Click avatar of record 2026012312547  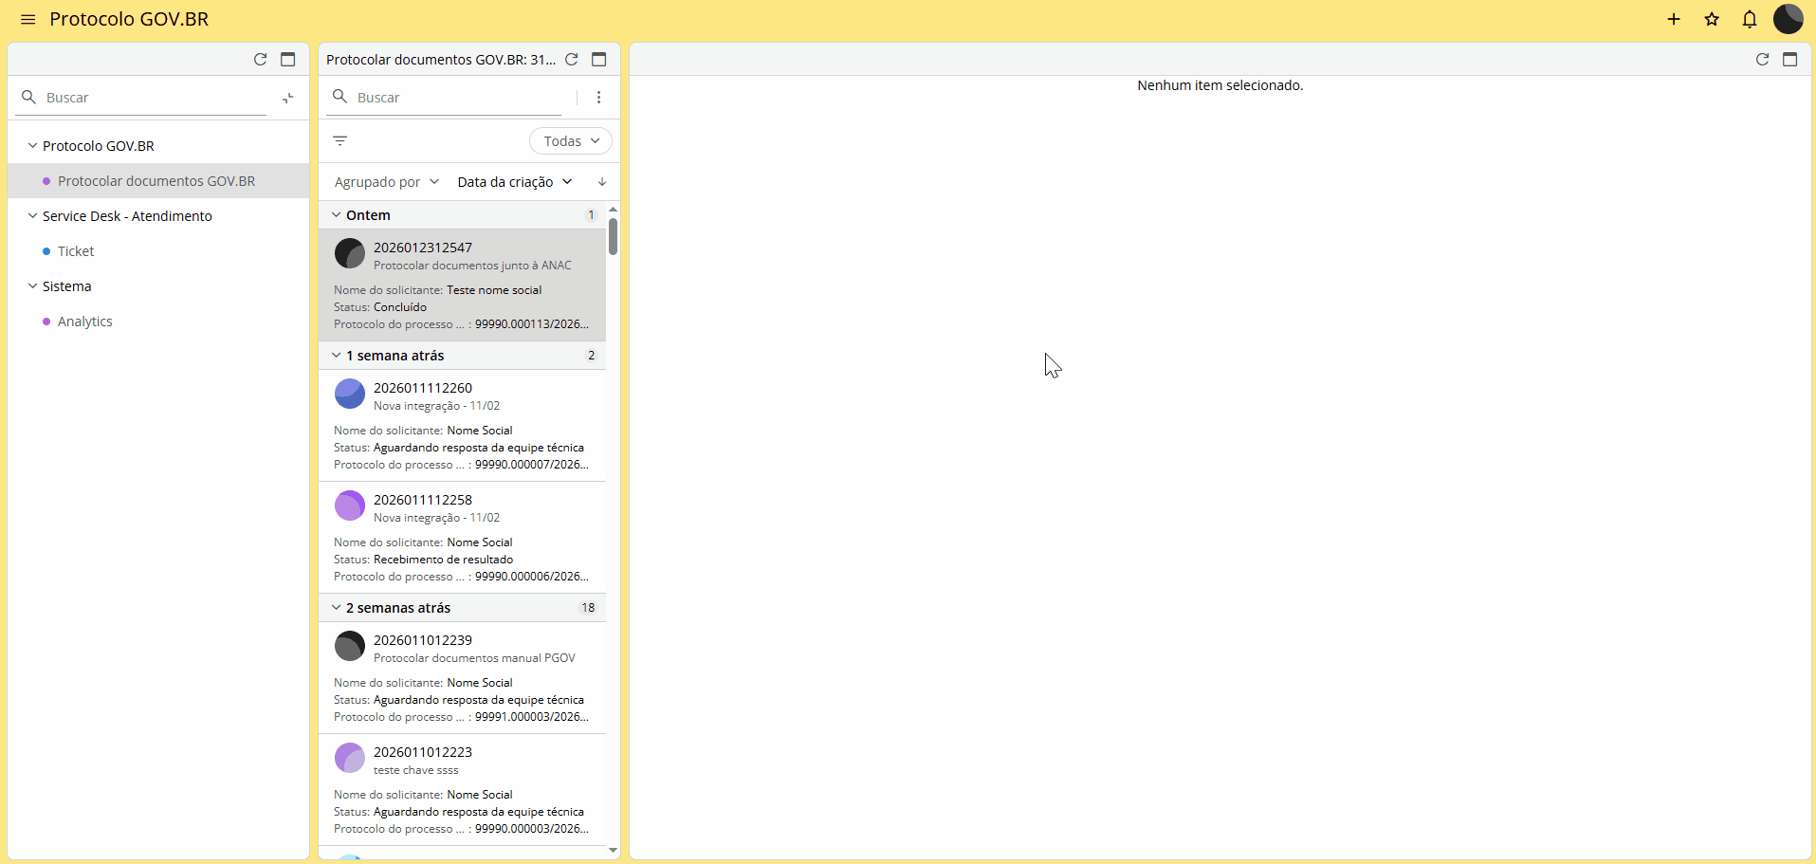click(x=350, y=253)
